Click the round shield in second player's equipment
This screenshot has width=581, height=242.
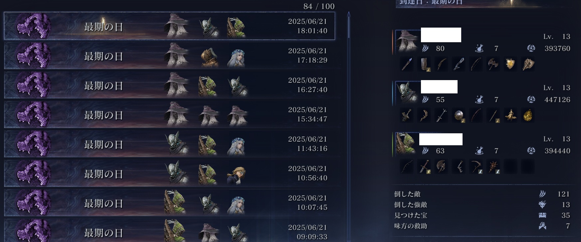[459, 115]
